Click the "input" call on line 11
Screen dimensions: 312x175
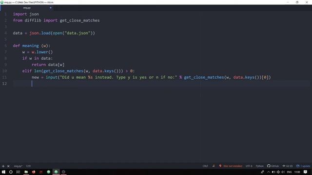[52, 77]
